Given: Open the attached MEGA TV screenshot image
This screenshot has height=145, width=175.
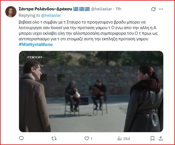Looking at the screenshot, I should pos(91,92).
